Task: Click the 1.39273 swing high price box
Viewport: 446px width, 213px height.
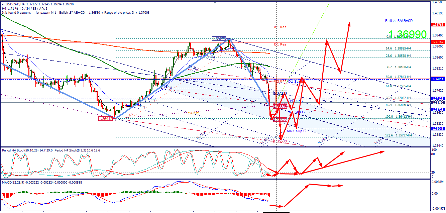Action: click(x=219, y=39)
